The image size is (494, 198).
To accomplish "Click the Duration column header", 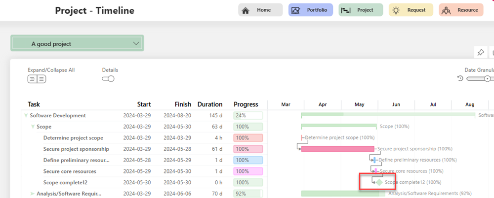I will click(210, 104).
